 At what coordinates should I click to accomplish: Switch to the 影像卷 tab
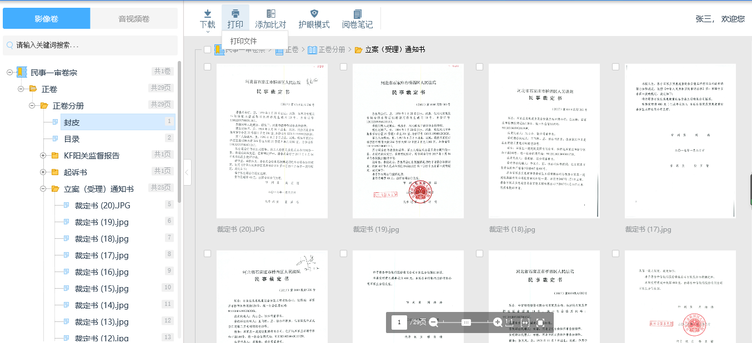coord(47,18)
